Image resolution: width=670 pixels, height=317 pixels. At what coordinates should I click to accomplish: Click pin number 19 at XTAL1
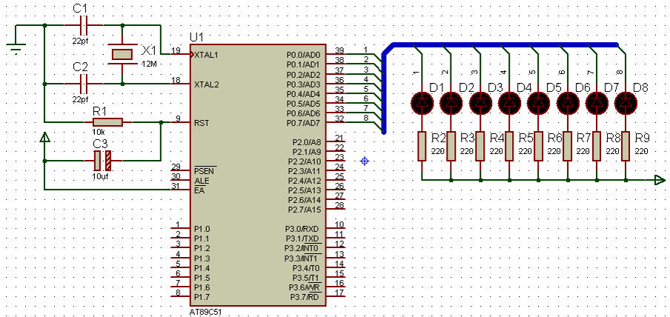tap(175, 50)
